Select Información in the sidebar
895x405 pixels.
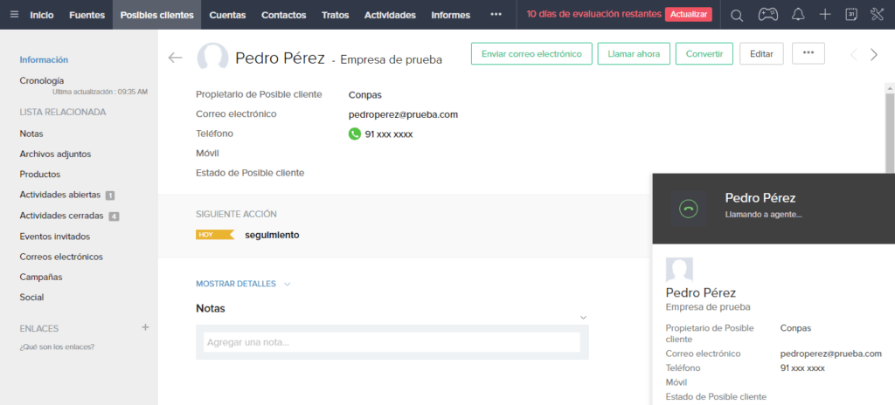(44, 59)
